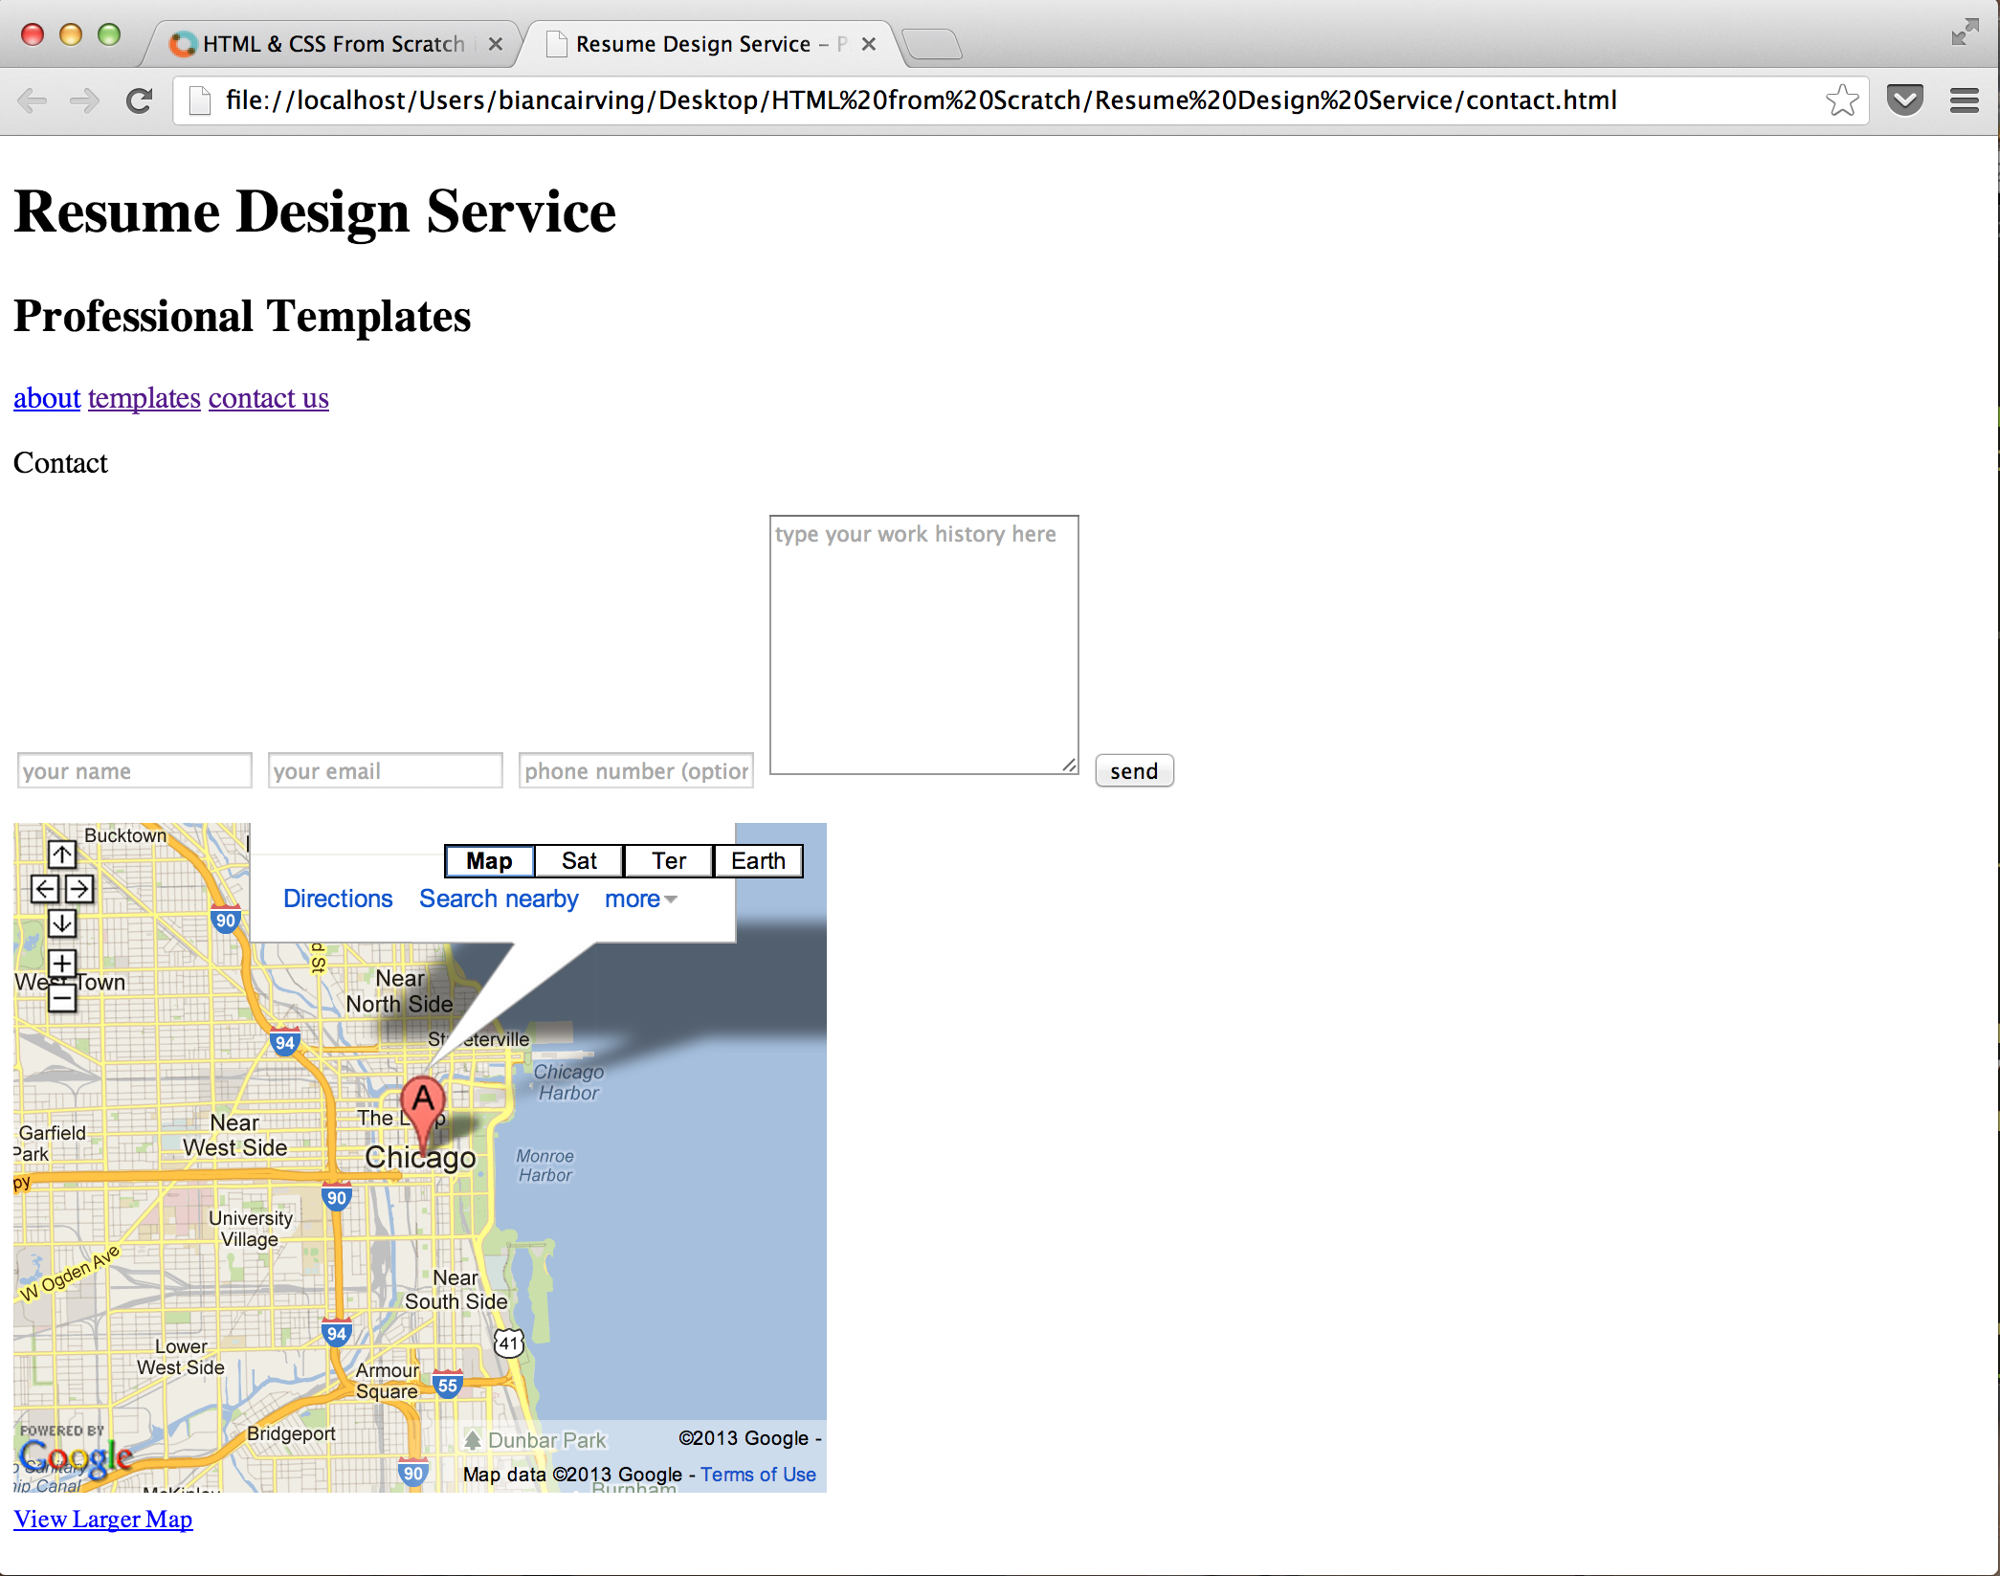Switch map view to Ter

point(669,861)
